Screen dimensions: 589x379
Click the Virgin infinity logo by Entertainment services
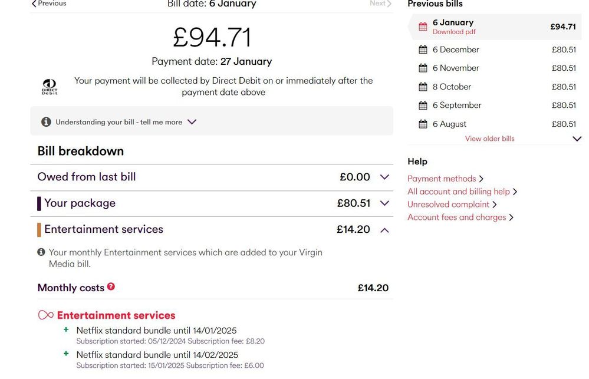pyautogui.click(x=46, y=315)
